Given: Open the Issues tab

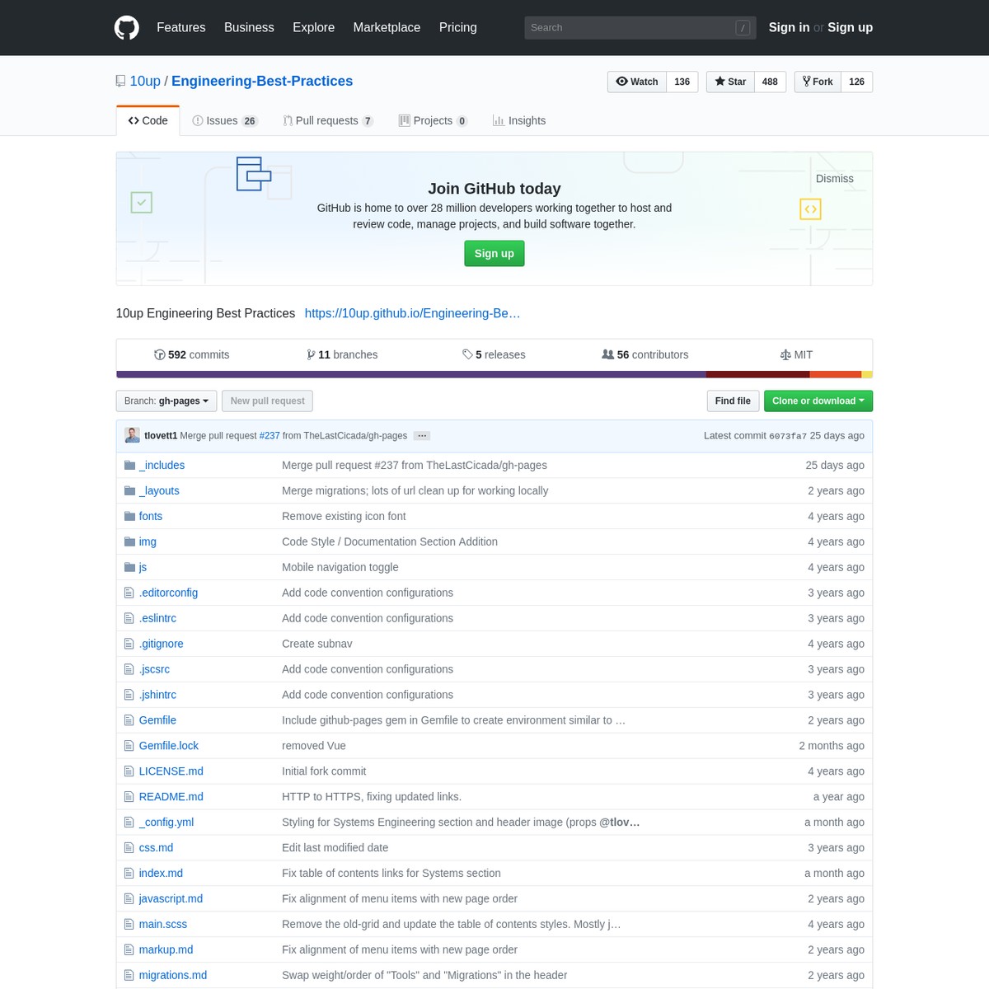Looking at the screenshot, I should [225, 120].
